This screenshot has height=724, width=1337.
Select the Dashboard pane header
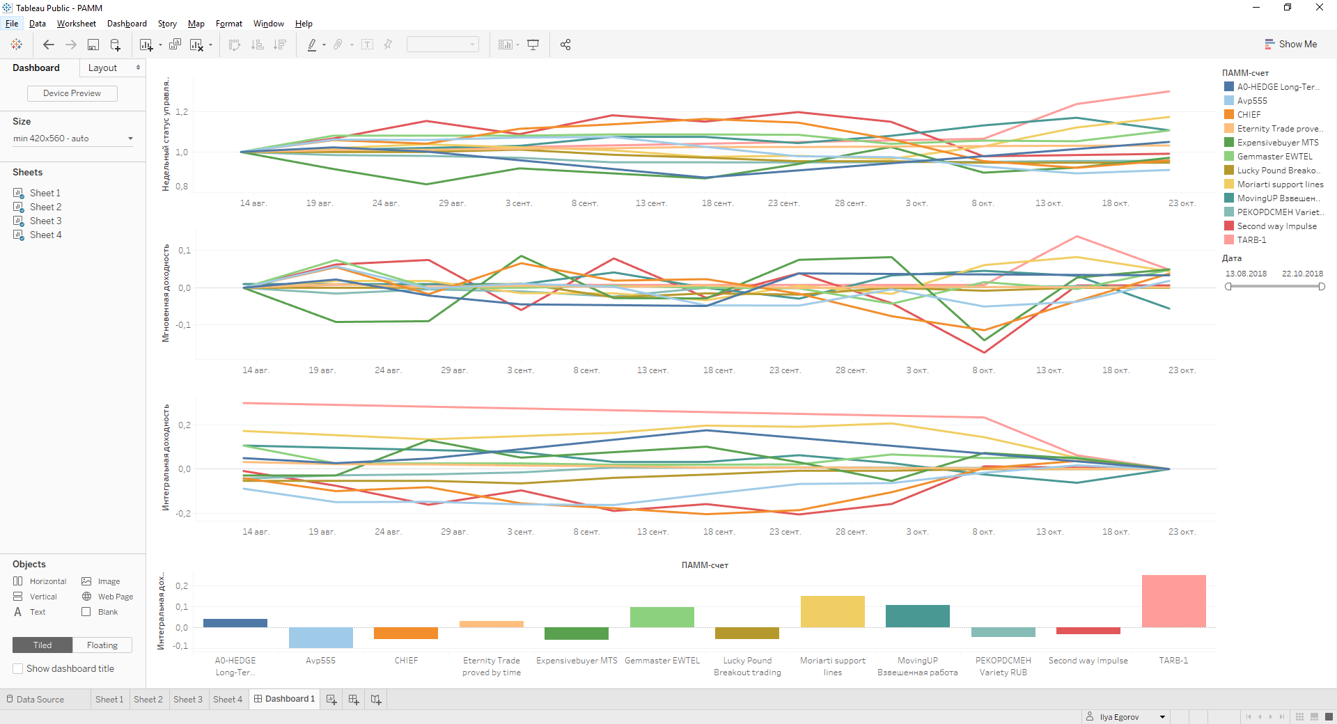point(36,68)
